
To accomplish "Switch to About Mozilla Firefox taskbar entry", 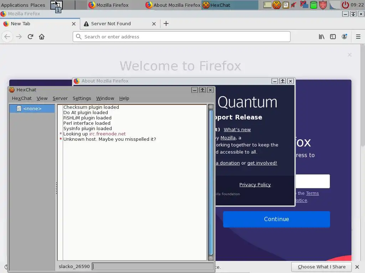I will pyautogui.click(x=173, y=5).
